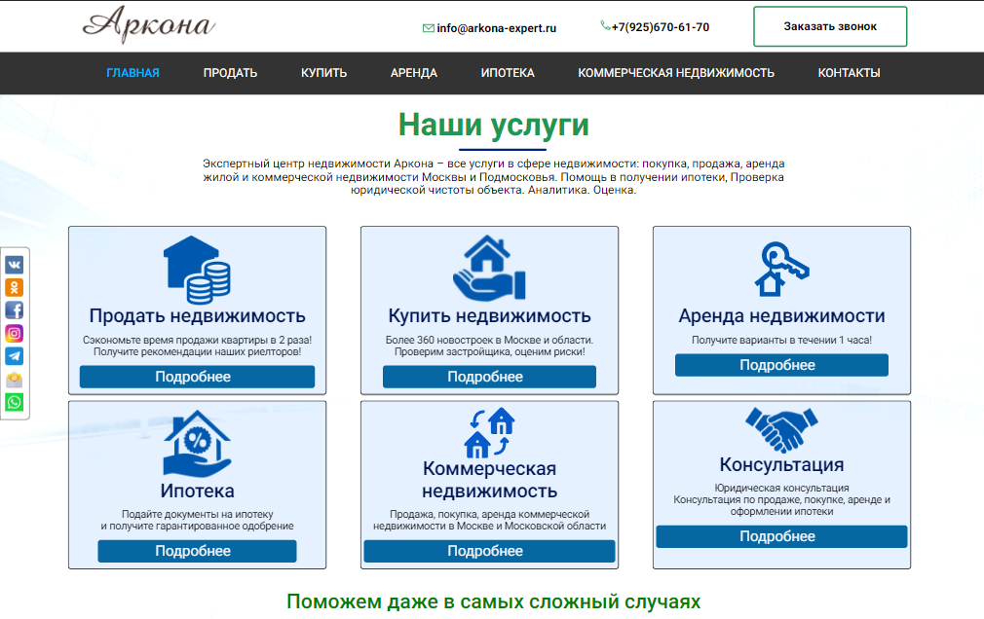
Task: Open КОММЕРЧЕСКАЯ НЕДВИЖИМОСТЬ menu item
Action: (676, 73)
